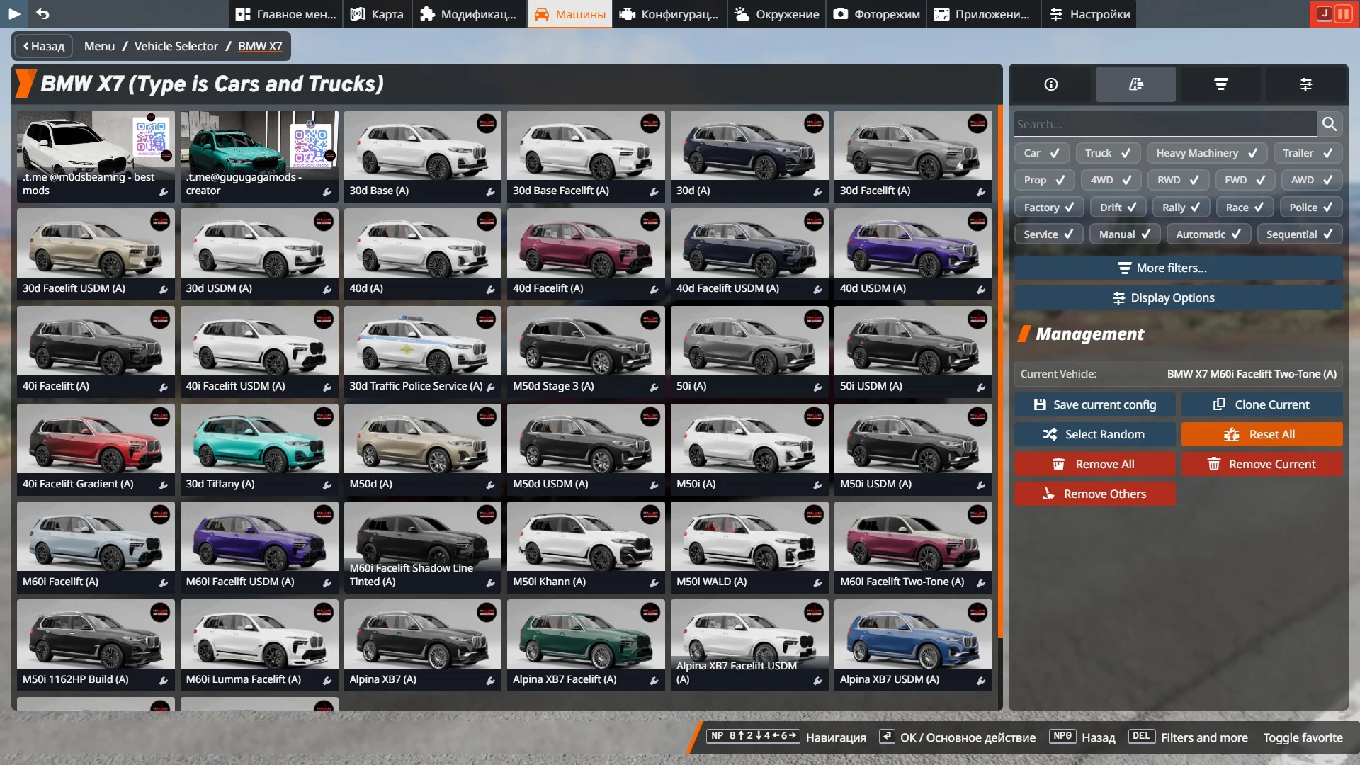
Task: Switch to the Окружение tab
Action: pyautogui.click(x=776, y=14)
